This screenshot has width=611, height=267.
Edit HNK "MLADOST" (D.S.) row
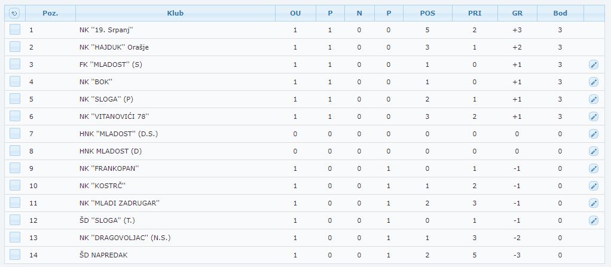[x=594, y=134]
